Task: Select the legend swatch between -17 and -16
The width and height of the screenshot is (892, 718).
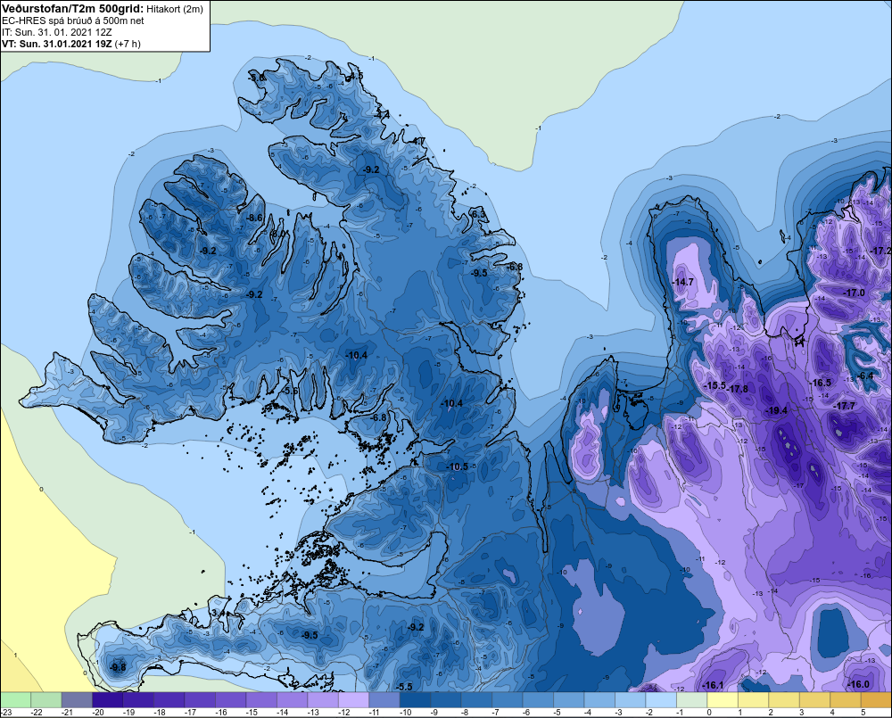Action: [x=200, y=699]
